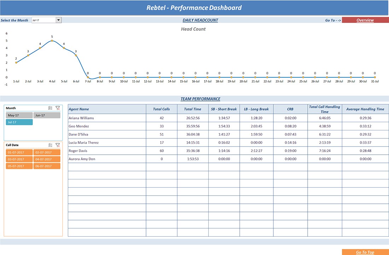Toggle call date 03-07-2017
Viewport: 389px width, 255px height.
coord(19,159)
